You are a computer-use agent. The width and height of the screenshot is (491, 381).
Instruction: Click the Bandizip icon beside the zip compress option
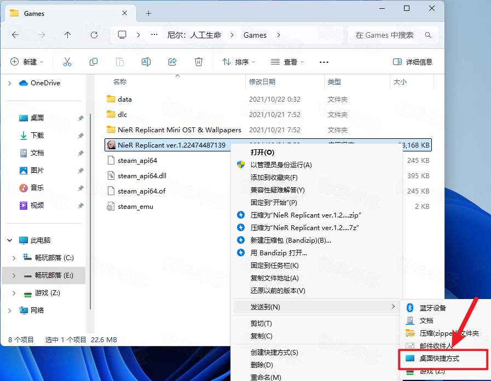pos(240,215)
